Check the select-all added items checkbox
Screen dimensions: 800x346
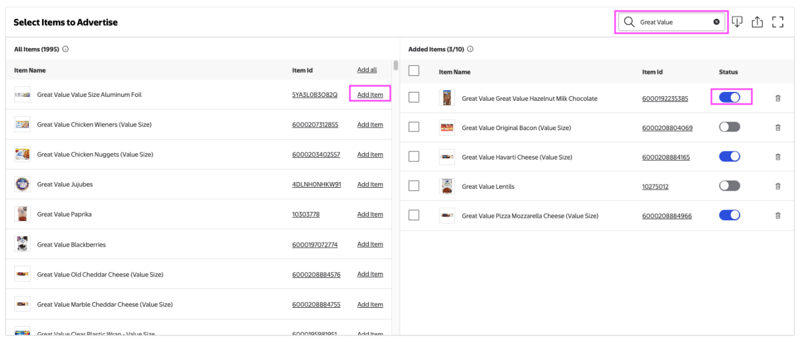tap(414, 71)
